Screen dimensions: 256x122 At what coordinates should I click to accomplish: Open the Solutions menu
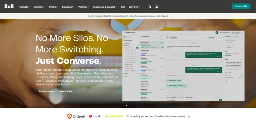tap(39, 7)
